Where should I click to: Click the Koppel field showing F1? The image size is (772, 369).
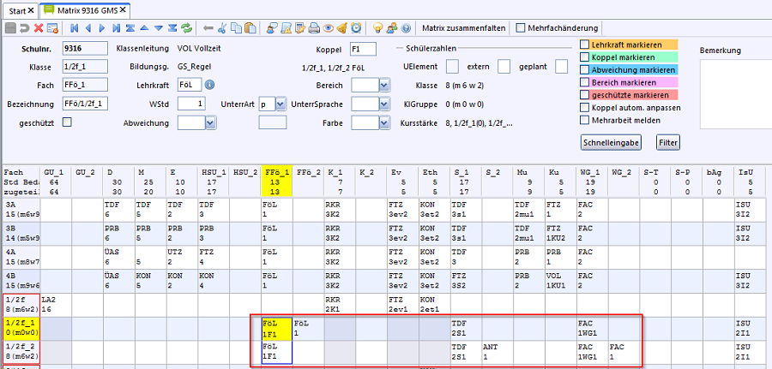point(363,49)
